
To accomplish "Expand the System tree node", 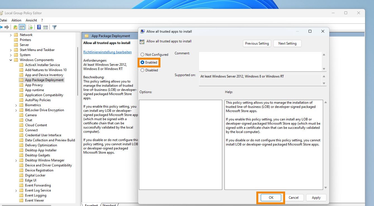I will 11,55.
